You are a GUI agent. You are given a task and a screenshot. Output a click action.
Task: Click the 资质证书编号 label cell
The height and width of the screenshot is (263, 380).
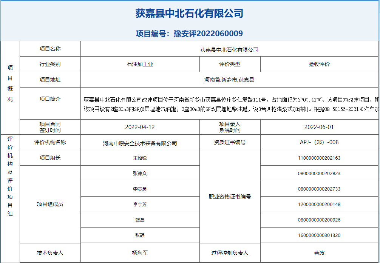click(x=230, y=142)
